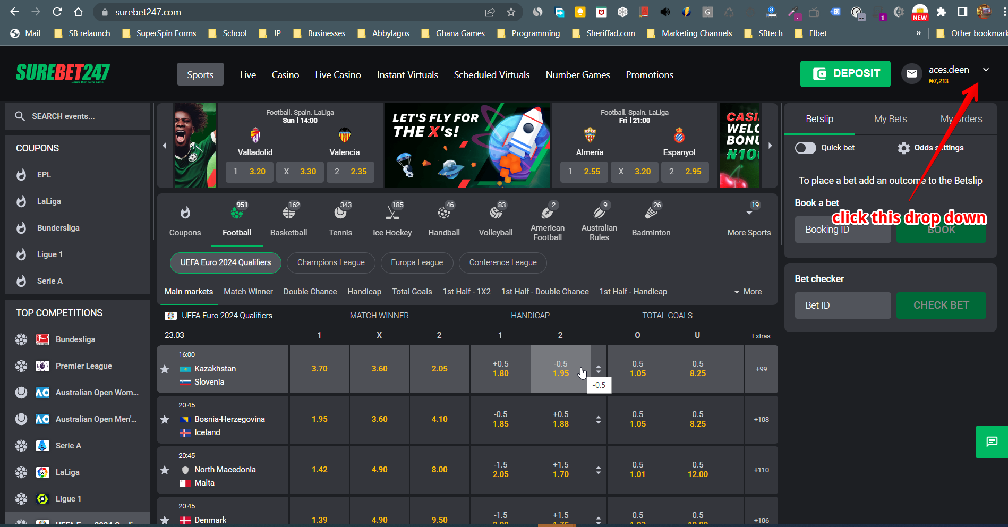Select the Conference League filter

503,262
